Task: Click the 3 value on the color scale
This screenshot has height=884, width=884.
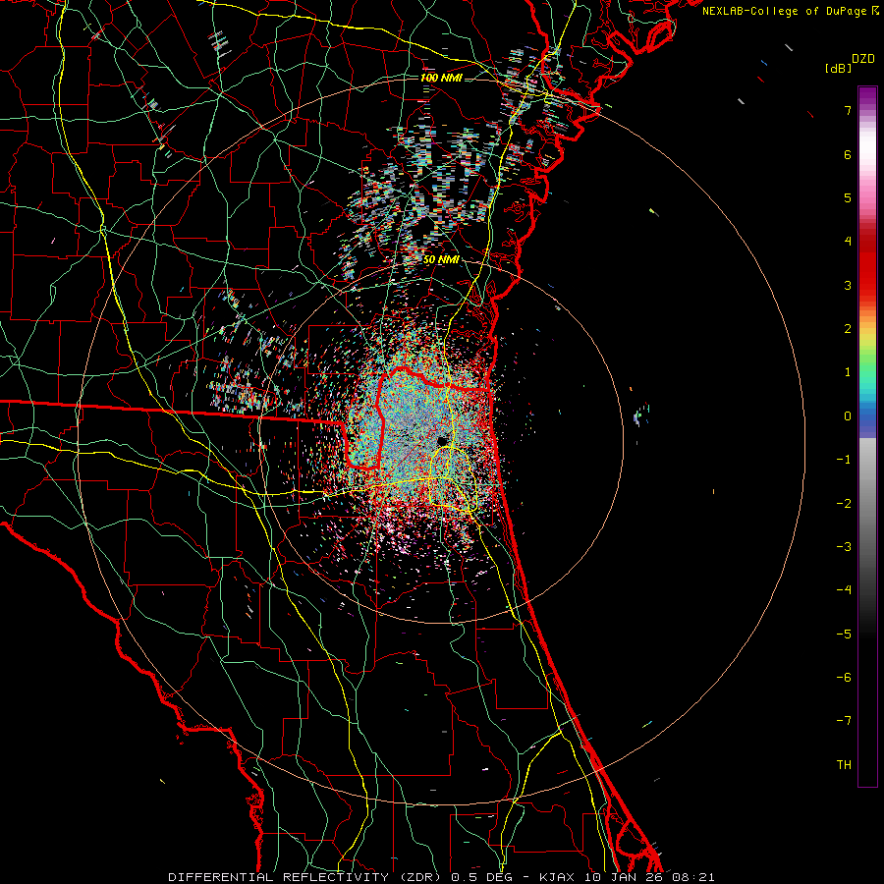Action: [x=848, y=285]
